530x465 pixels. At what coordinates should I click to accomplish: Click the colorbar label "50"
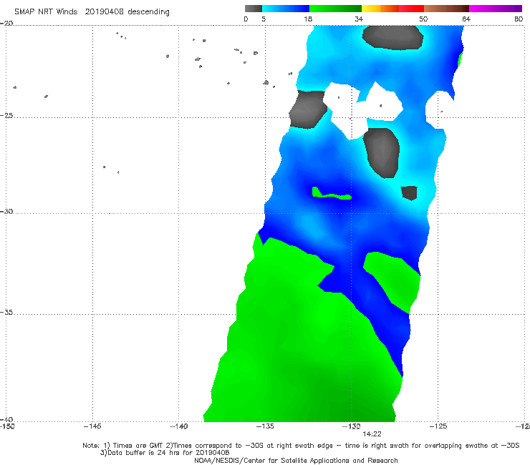pos(423,19)
